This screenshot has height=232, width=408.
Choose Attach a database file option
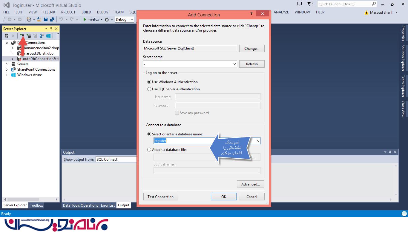coord(149,150)
